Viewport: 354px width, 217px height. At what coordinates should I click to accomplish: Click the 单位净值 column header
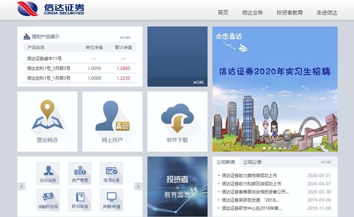tap(94, 47)
